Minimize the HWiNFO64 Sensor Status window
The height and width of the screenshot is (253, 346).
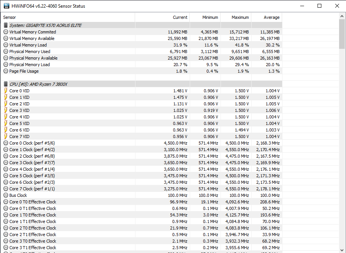302,6
